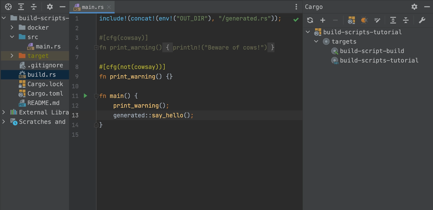Open Cargo panel gear options
This screenshot has width=433, height=210.
click(x=414, y=7)
